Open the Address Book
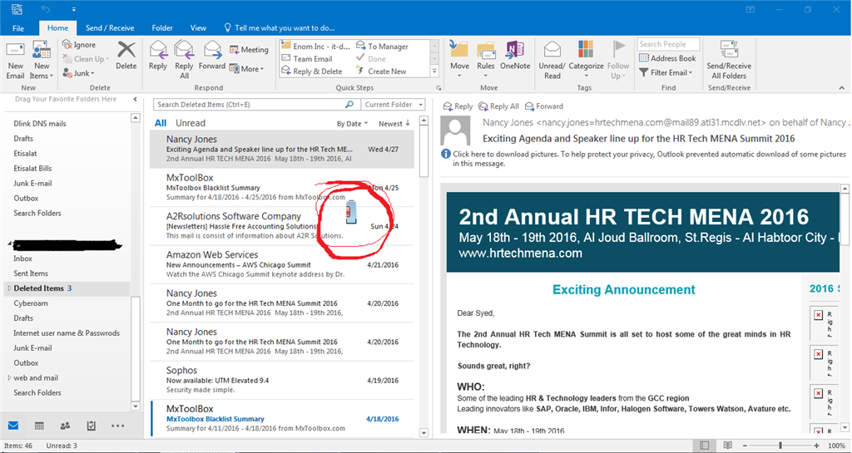The height and width of the screenshot is (453, 852). coord(667,58)
